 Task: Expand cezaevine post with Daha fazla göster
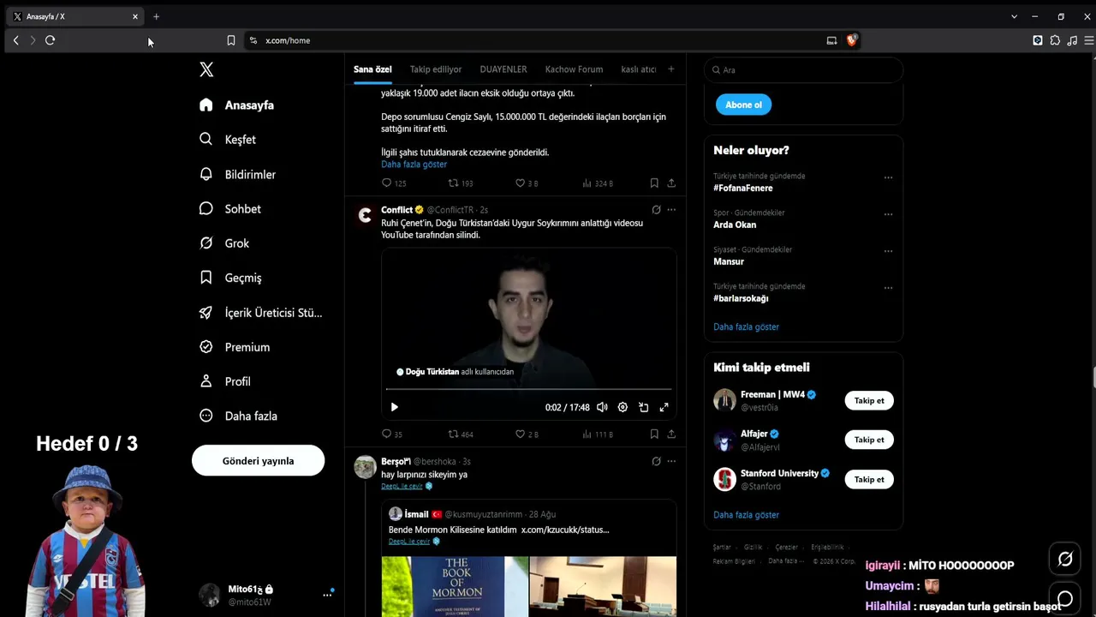[414, 165]
